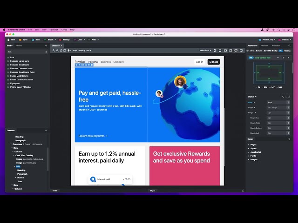Open the Styles panel tab at bottom

pyautogui.click(x=153, y=191)
